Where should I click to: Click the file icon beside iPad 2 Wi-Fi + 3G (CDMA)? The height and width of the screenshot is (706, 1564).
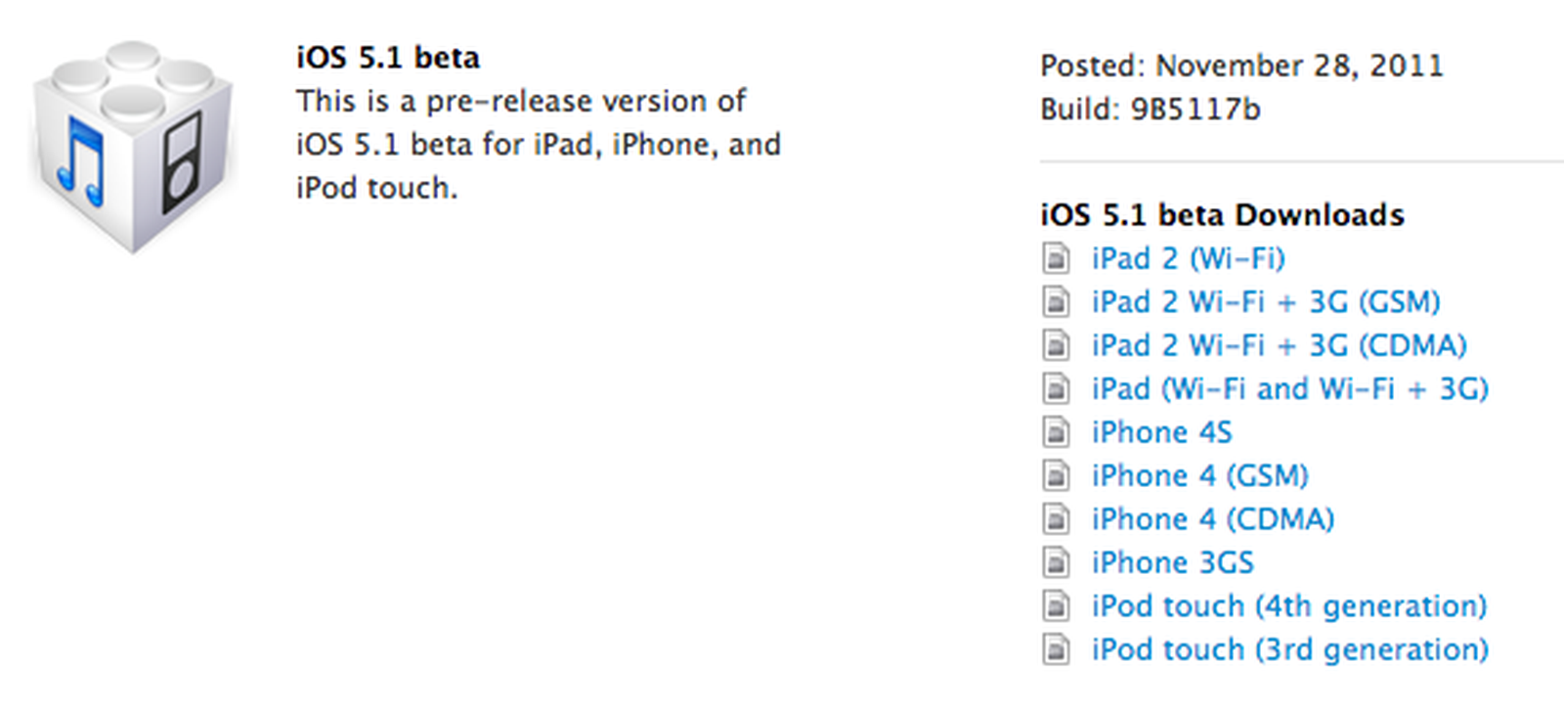point(1058,345)
